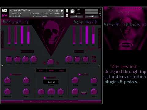Click the third Reverb knob under Conc Hall
The image size is (147, 110).
pos(61,92)
